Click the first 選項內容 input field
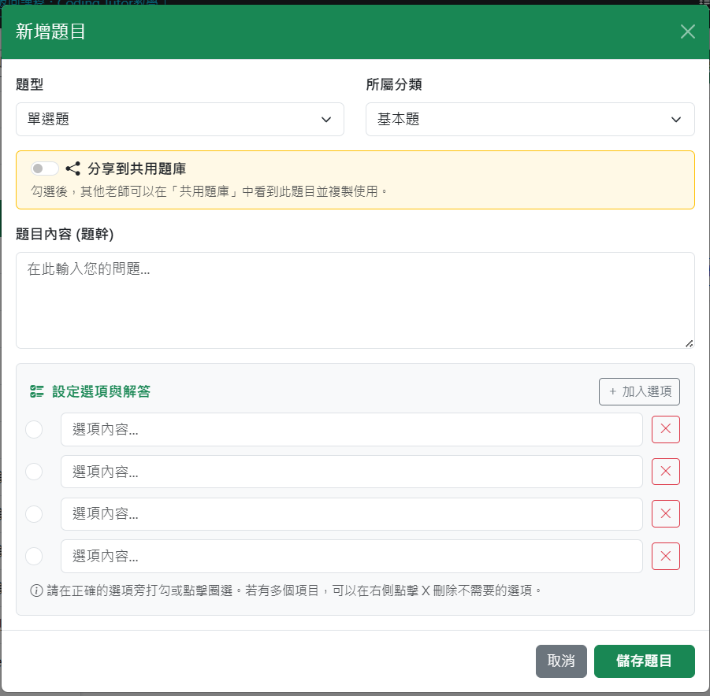The height and width of the screenshot is (696, 710). coord(351,429)
